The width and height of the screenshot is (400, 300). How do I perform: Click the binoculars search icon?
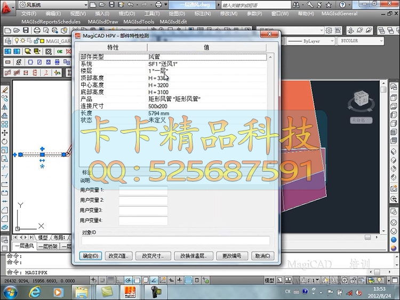(296, 5)
